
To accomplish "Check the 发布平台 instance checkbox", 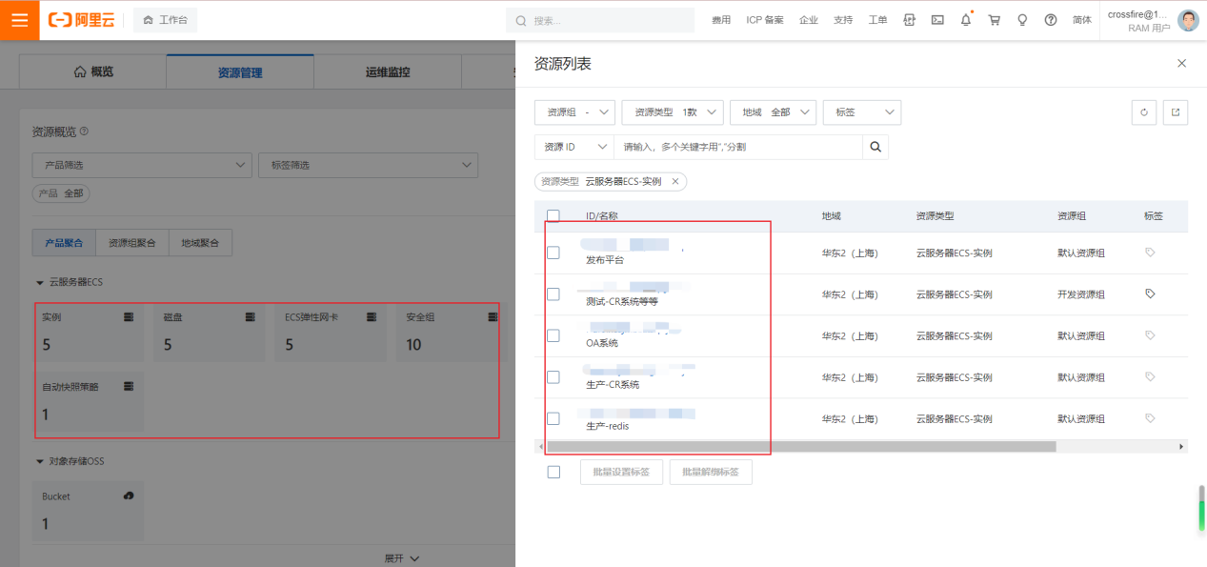I will coord(553,253).
